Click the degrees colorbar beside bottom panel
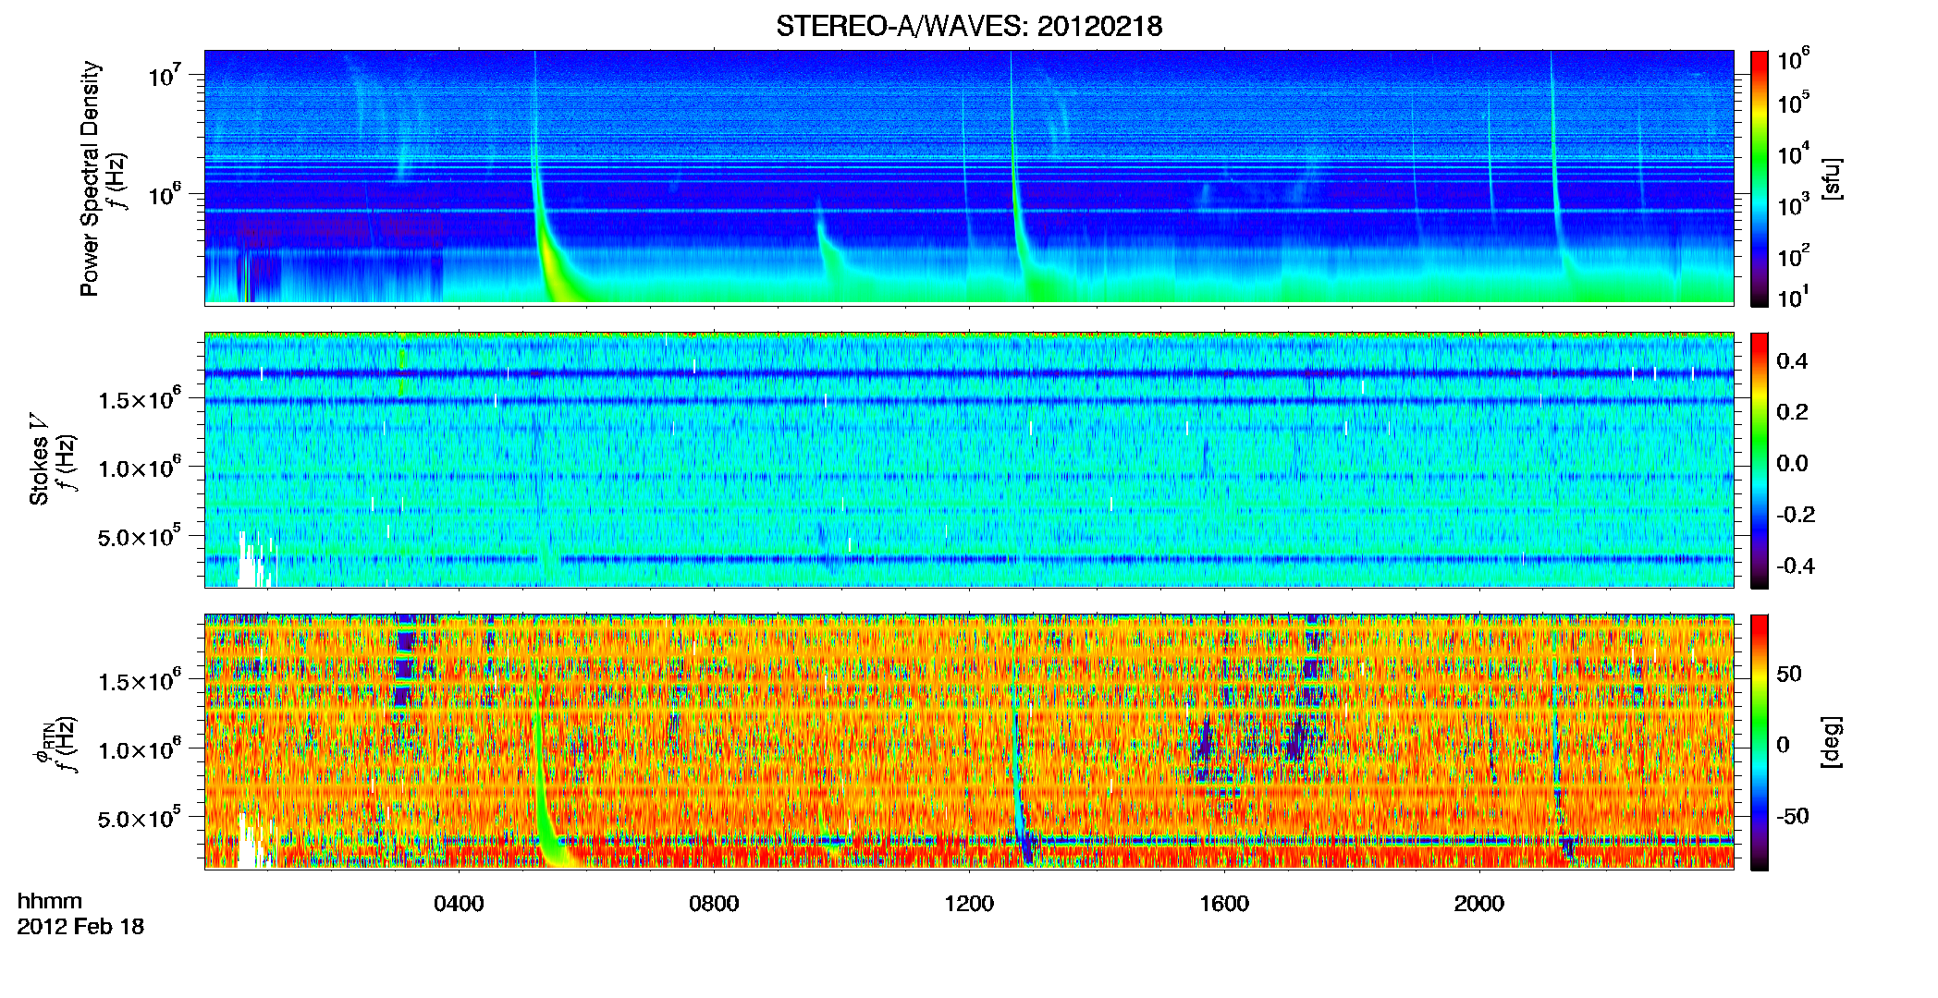1938x998 pixels. pyautogui.click(x=1760, y=742)
